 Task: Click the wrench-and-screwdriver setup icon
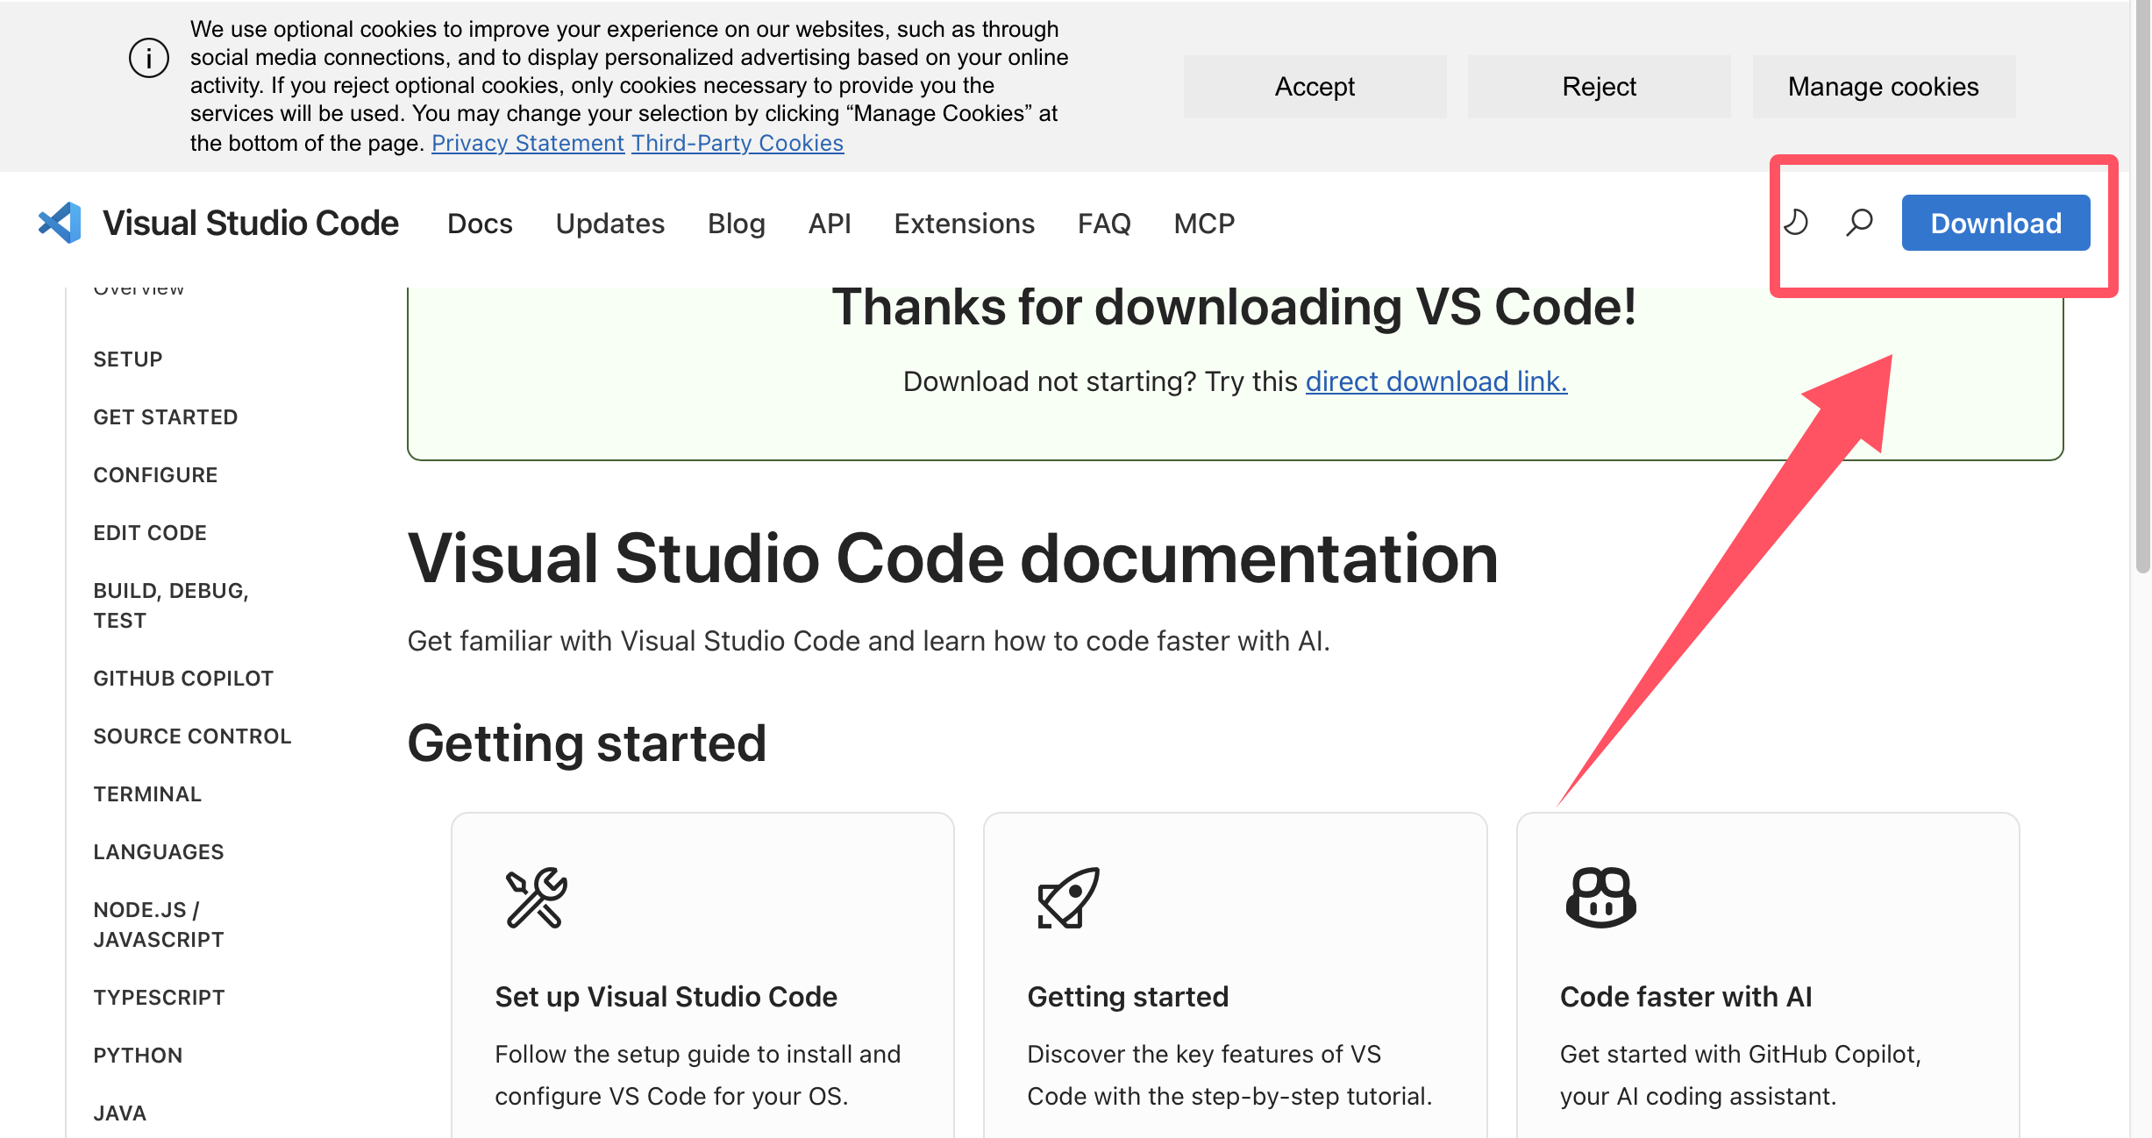(x=536, y=897)
